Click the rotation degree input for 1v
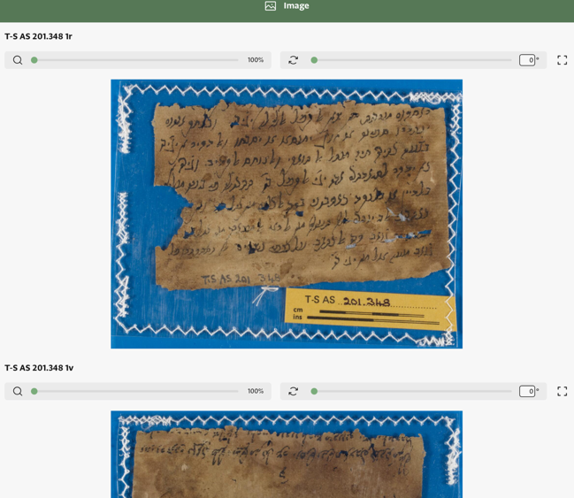Image resolution: width=574 pixels, height=498 pixels. tap(527, 392)
